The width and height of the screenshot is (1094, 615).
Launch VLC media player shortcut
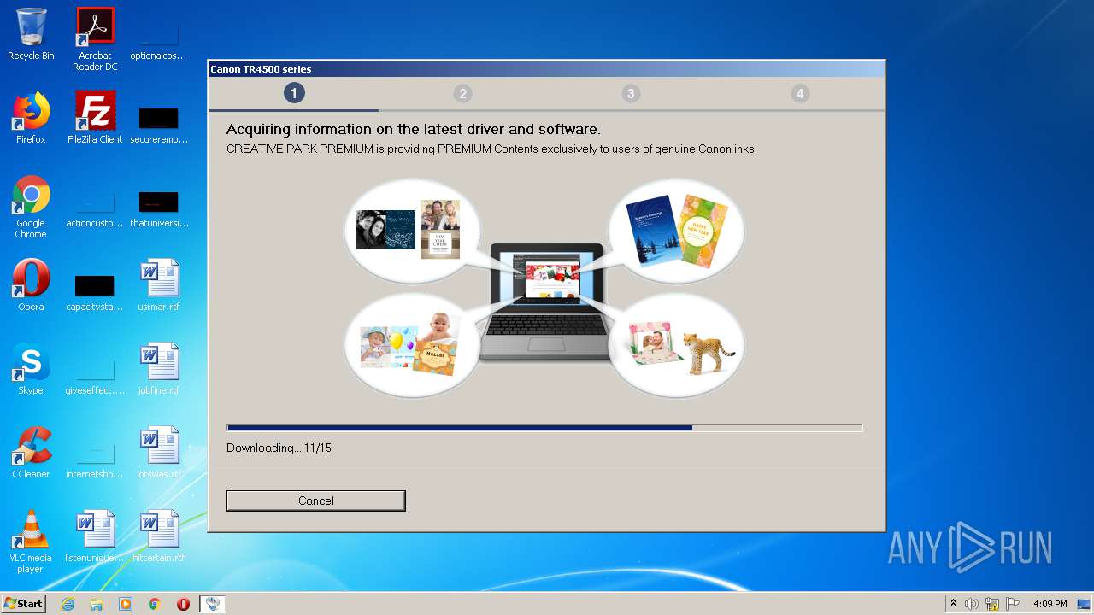(31, 542)
